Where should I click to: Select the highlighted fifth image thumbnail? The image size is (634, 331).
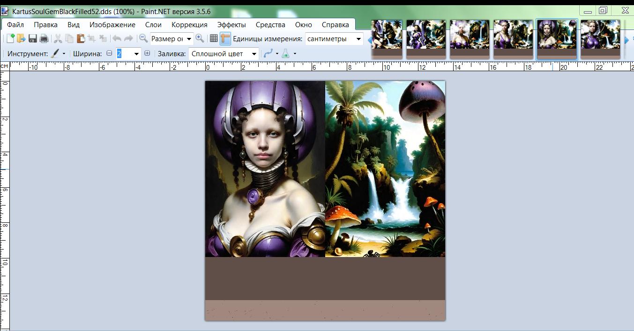(557, 39)
